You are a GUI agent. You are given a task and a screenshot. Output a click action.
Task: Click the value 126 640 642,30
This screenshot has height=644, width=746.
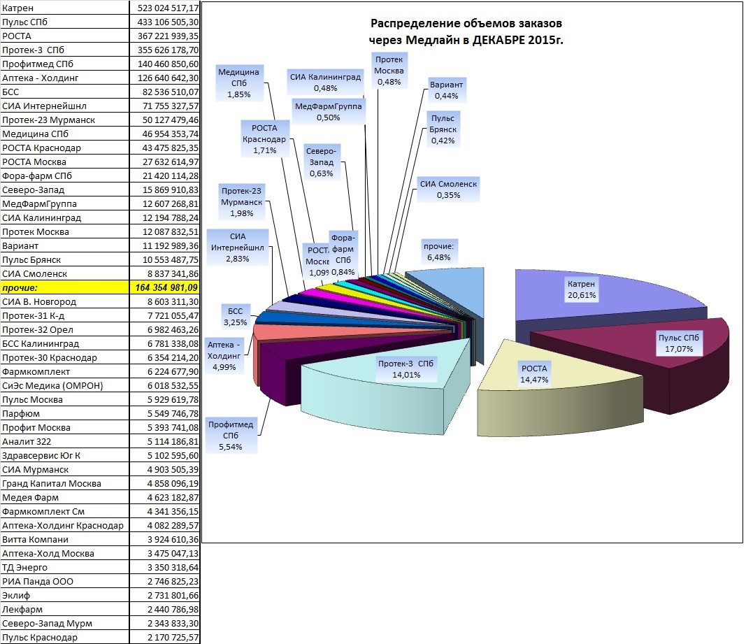click(x=164, y=78)
